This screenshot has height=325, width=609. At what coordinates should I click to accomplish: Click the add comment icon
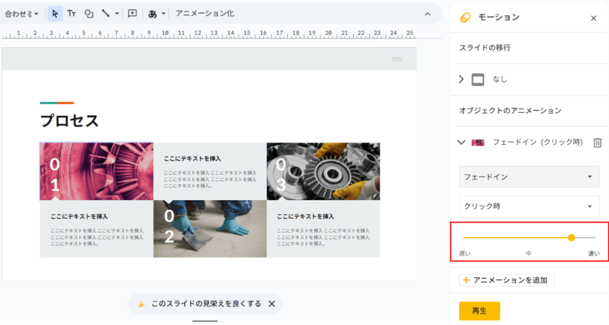132,14
